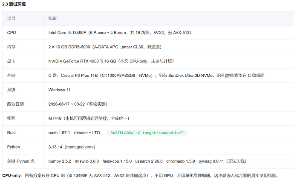Click the "跑分日期" row label
Screen dimensions: 294x180
pyautogui.click(x=15, y=104)
